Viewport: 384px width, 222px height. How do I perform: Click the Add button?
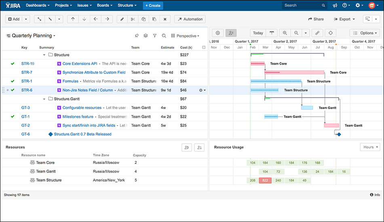(x=14, y=19)
